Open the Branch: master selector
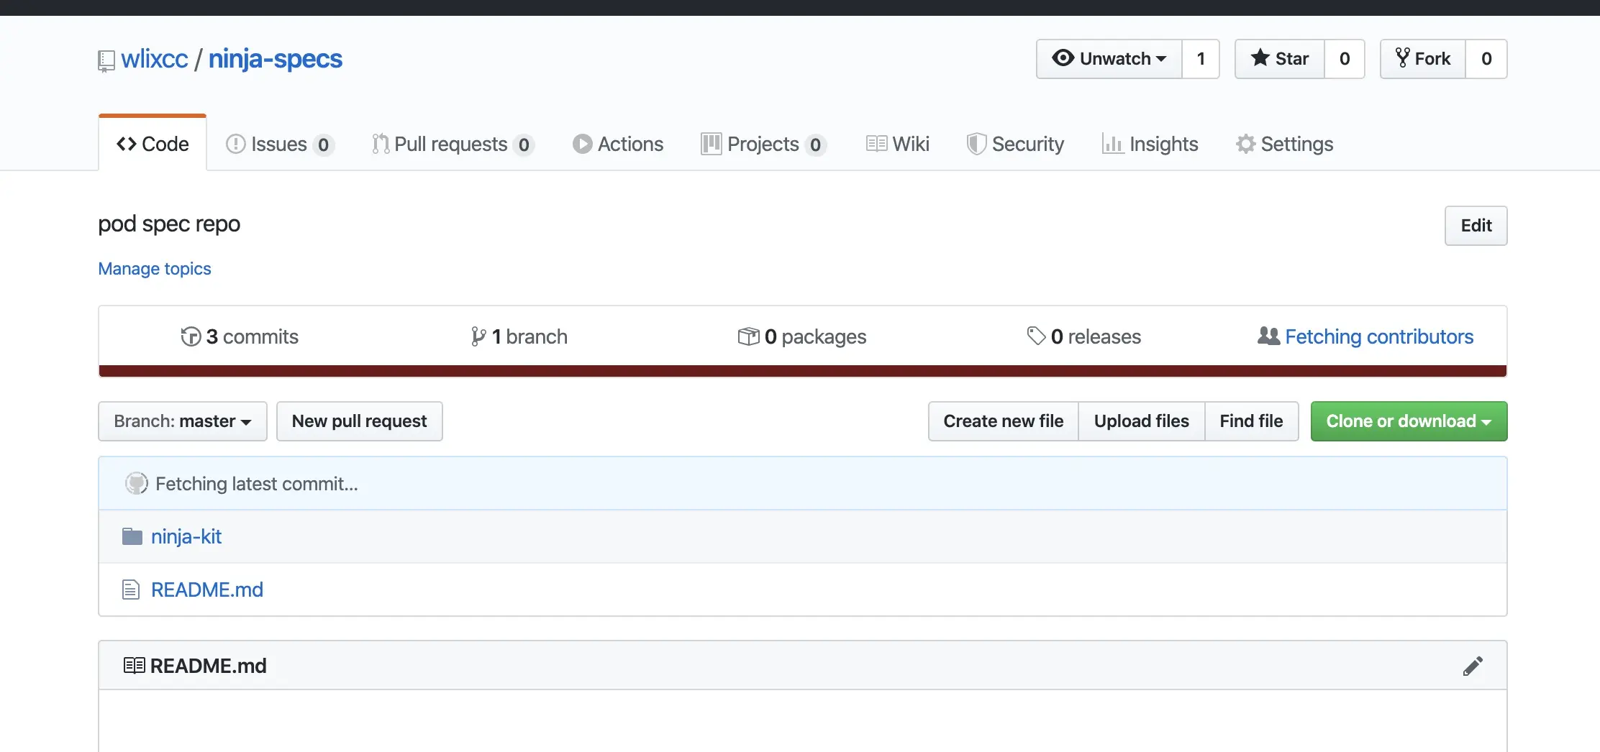The height and width of the screenshot is (752, 1600). click(183, 421)
